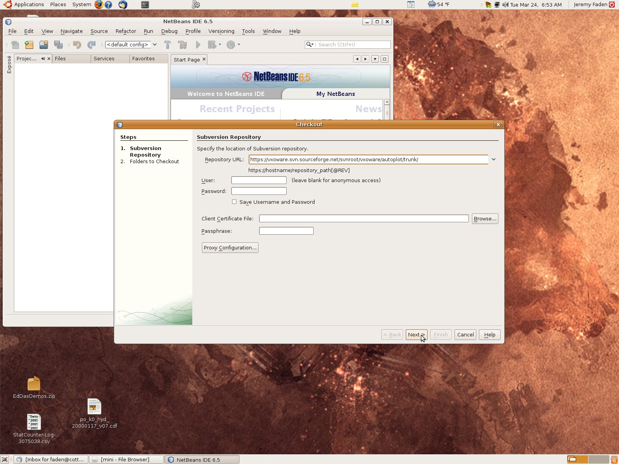The width and height of the screenshot is (619, 464).
Task: Open Proxy Configuration settings
Action: pos(230,247)
